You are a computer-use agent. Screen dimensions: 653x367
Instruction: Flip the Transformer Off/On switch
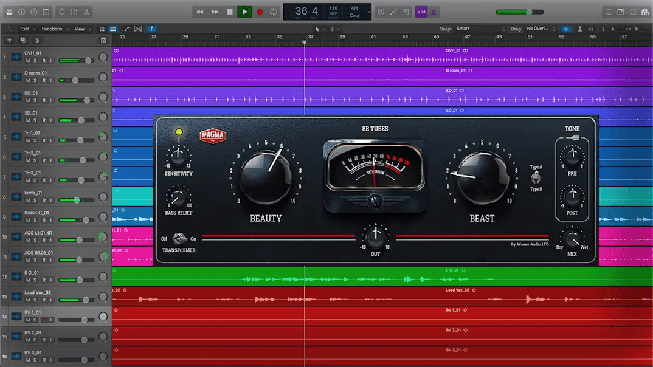tap(179, 238)
